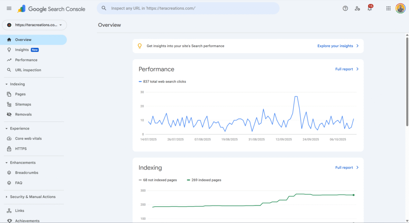Click the Indexing card heading
This screenshot has width=409, height=223.
tap(150, 167)
